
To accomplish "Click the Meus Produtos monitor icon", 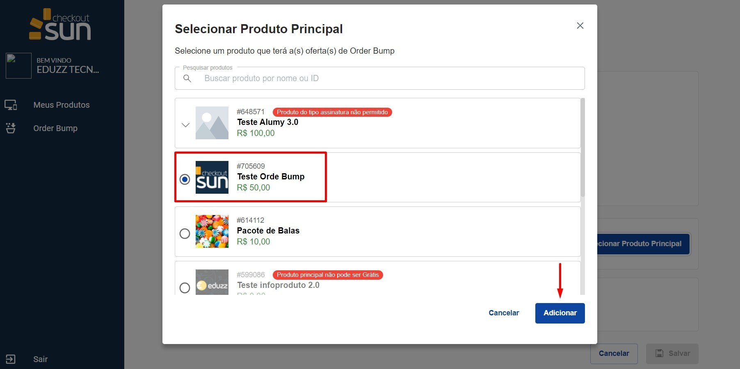I will (x=11, y=105).
